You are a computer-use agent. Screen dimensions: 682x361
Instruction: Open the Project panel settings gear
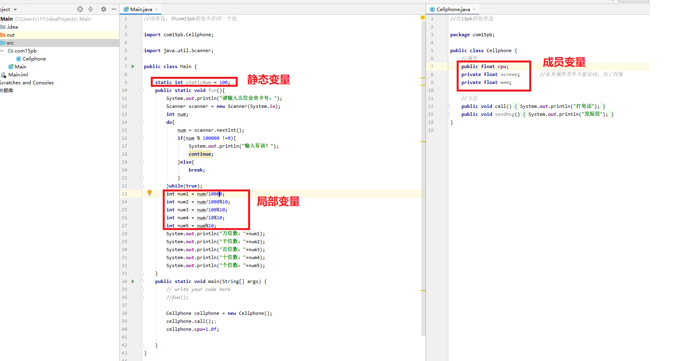point(104,9)
